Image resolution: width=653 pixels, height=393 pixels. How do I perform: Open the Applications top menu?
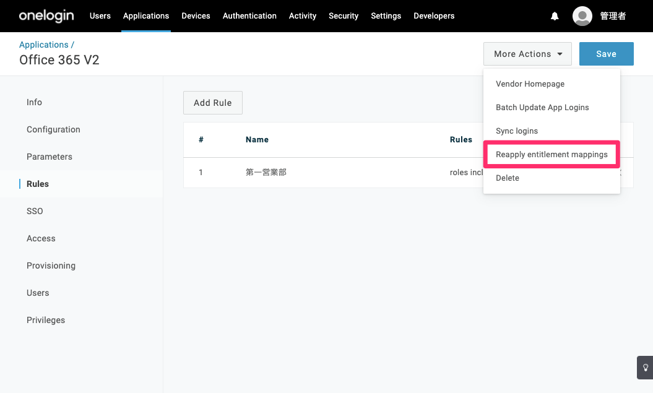145,16
